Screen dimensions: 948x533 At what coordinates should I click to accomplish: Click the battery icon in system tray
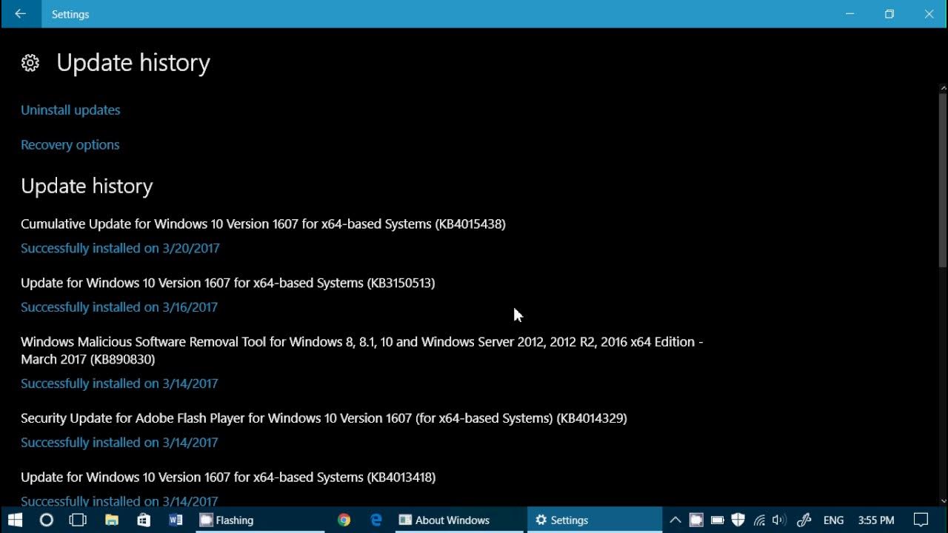click(x=717, y=520)
